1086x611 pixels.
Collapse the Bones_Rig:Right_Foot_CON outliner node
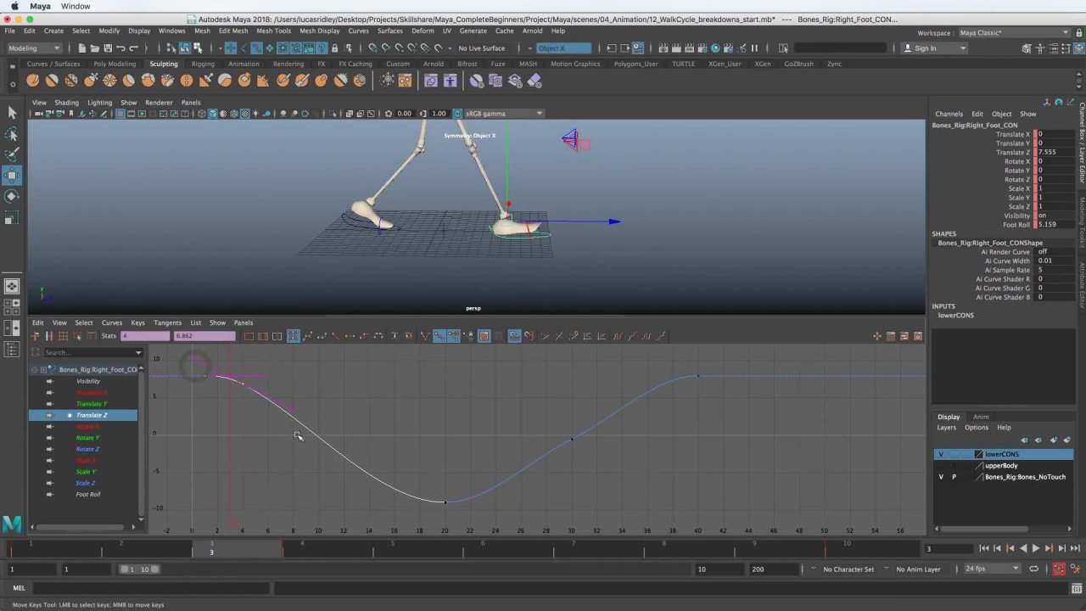(34, 370)
